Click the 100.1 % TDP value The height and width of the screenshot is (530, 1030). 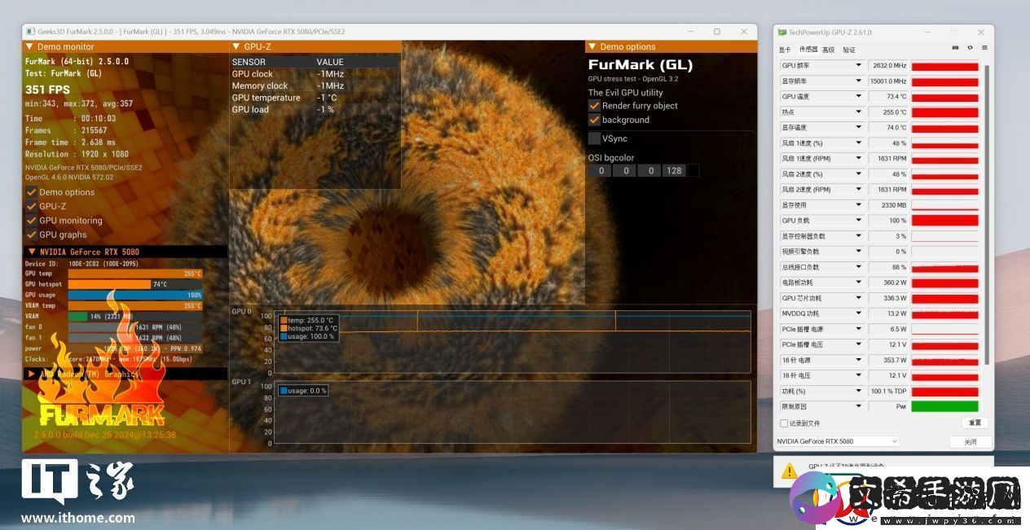coord(888,391)
